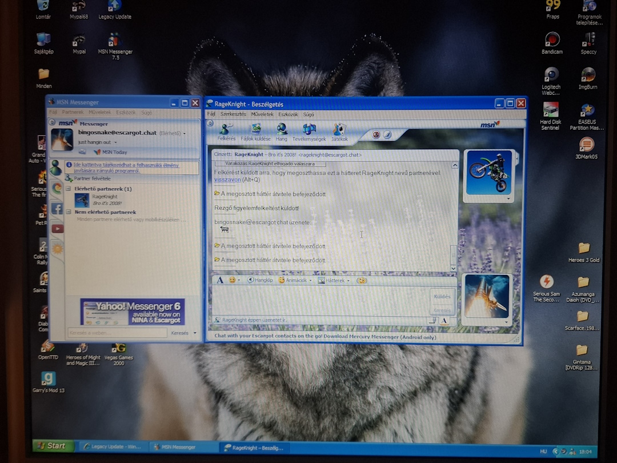Open the Fraps desktop icon
617x463 pixels.
coord(553,10)
